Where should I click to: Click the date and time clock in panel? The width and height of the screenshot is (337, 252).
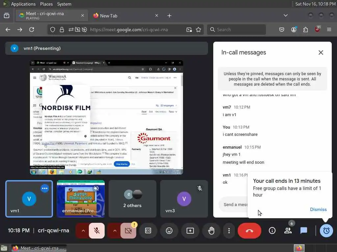315,4
